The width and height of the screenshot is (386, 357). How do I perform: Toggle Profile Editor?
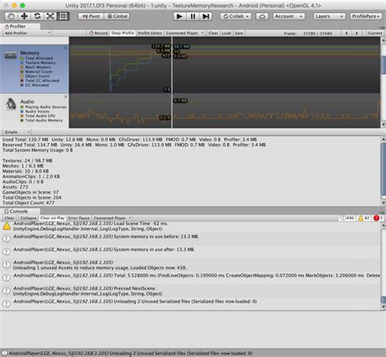(x=150, y=33)
